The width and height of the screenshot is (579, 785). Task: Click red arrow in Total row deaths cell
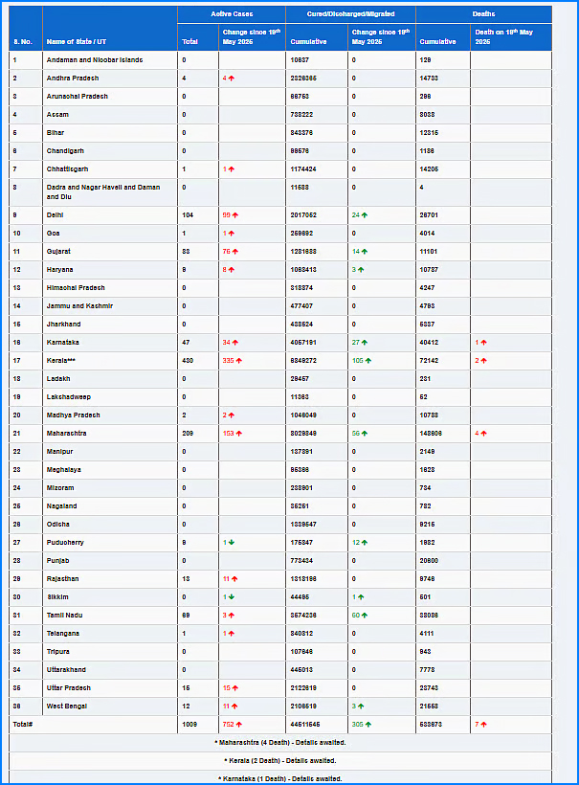point(484,725)
